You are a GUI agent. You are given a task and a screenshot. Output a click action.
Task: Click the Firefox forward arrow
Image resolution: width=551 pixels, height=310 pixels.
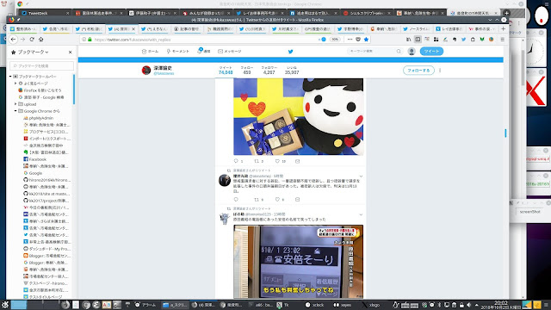coord(23,40)
